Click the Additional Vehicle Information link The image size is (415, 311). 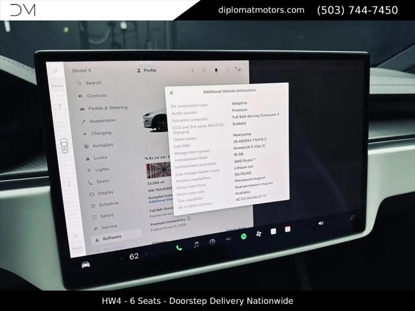161,201
